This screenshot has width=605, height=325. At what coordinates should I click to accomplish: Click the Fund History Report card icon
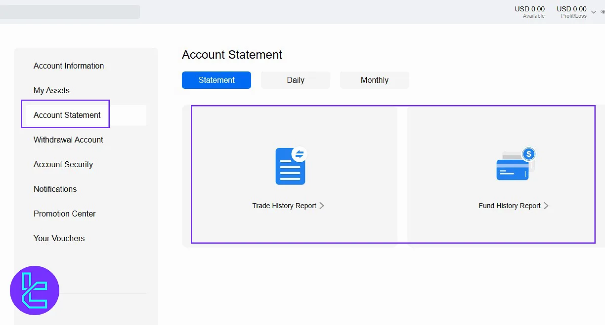(515, 165)
